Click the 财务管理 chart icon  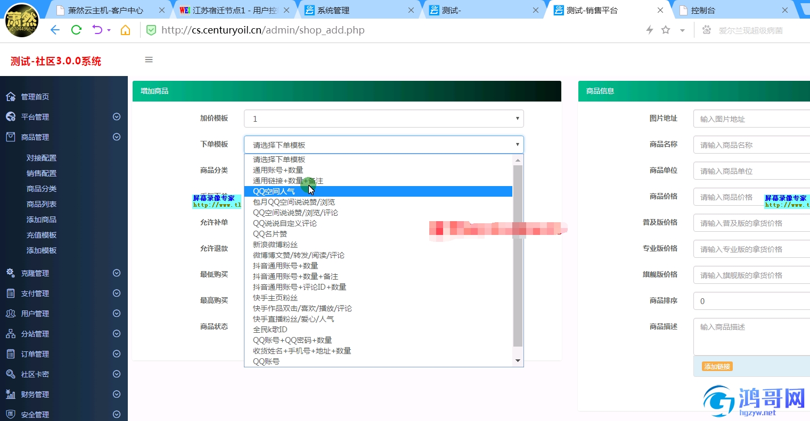tap(11, 394)
